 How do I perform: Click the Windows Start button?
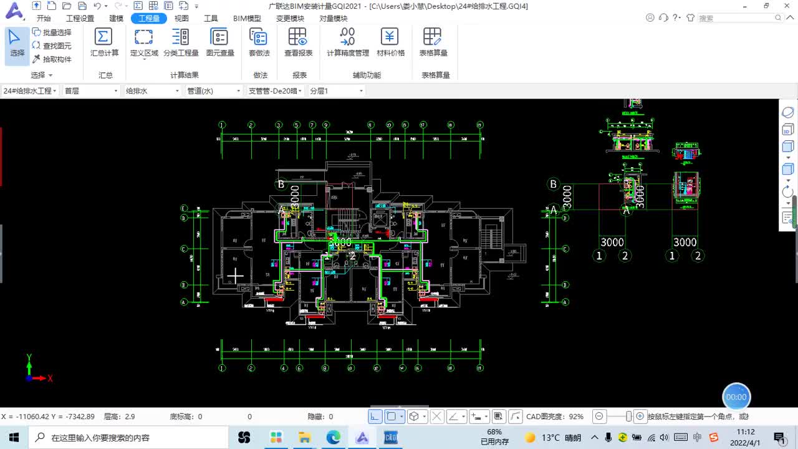click(14, 438)
